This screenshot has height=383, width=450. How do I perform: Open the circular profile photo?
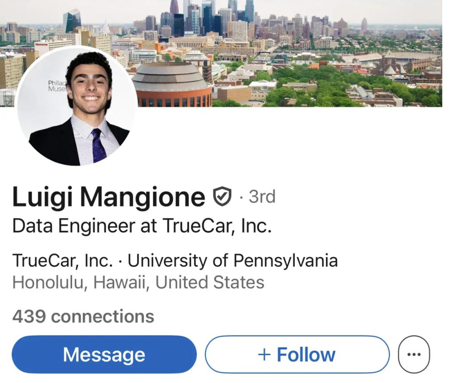pyautogui.click(x=77, y=106)
